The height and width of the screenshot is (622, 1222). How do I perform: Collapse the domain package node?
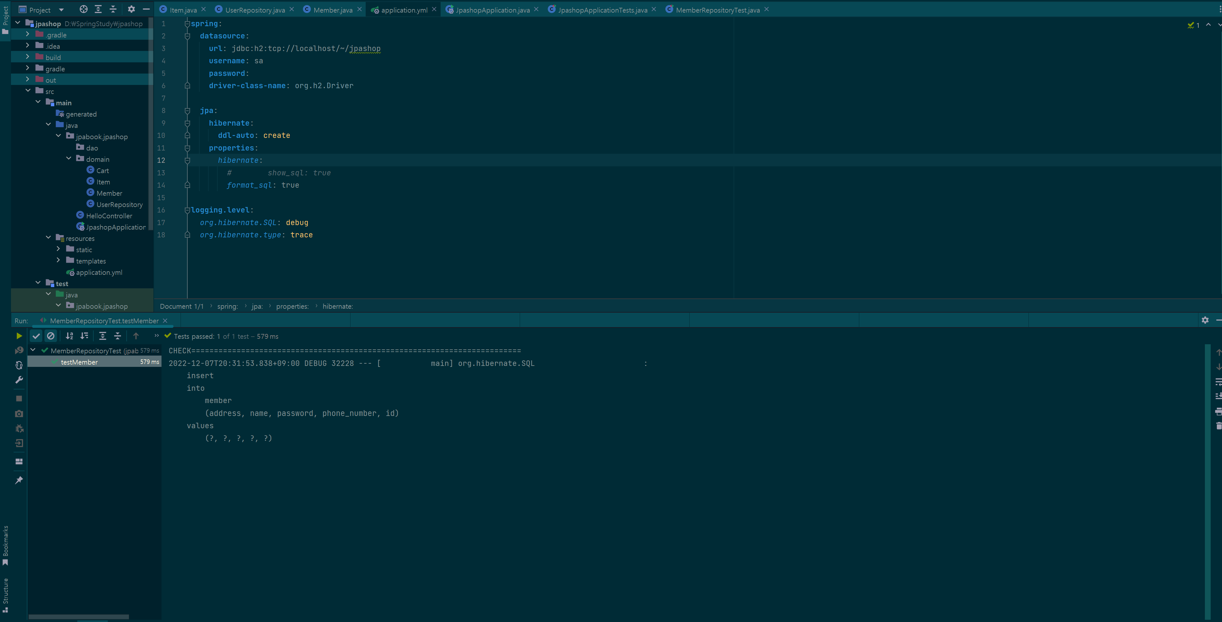69,159
